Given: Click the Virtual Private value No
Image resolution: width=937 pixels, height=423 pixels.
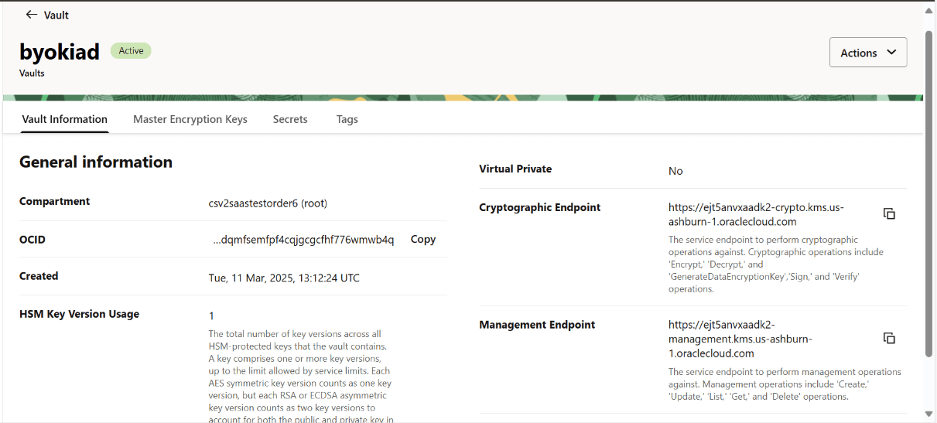Looking at the screenshot, I should pyautogui.click(x=675, y=171).
